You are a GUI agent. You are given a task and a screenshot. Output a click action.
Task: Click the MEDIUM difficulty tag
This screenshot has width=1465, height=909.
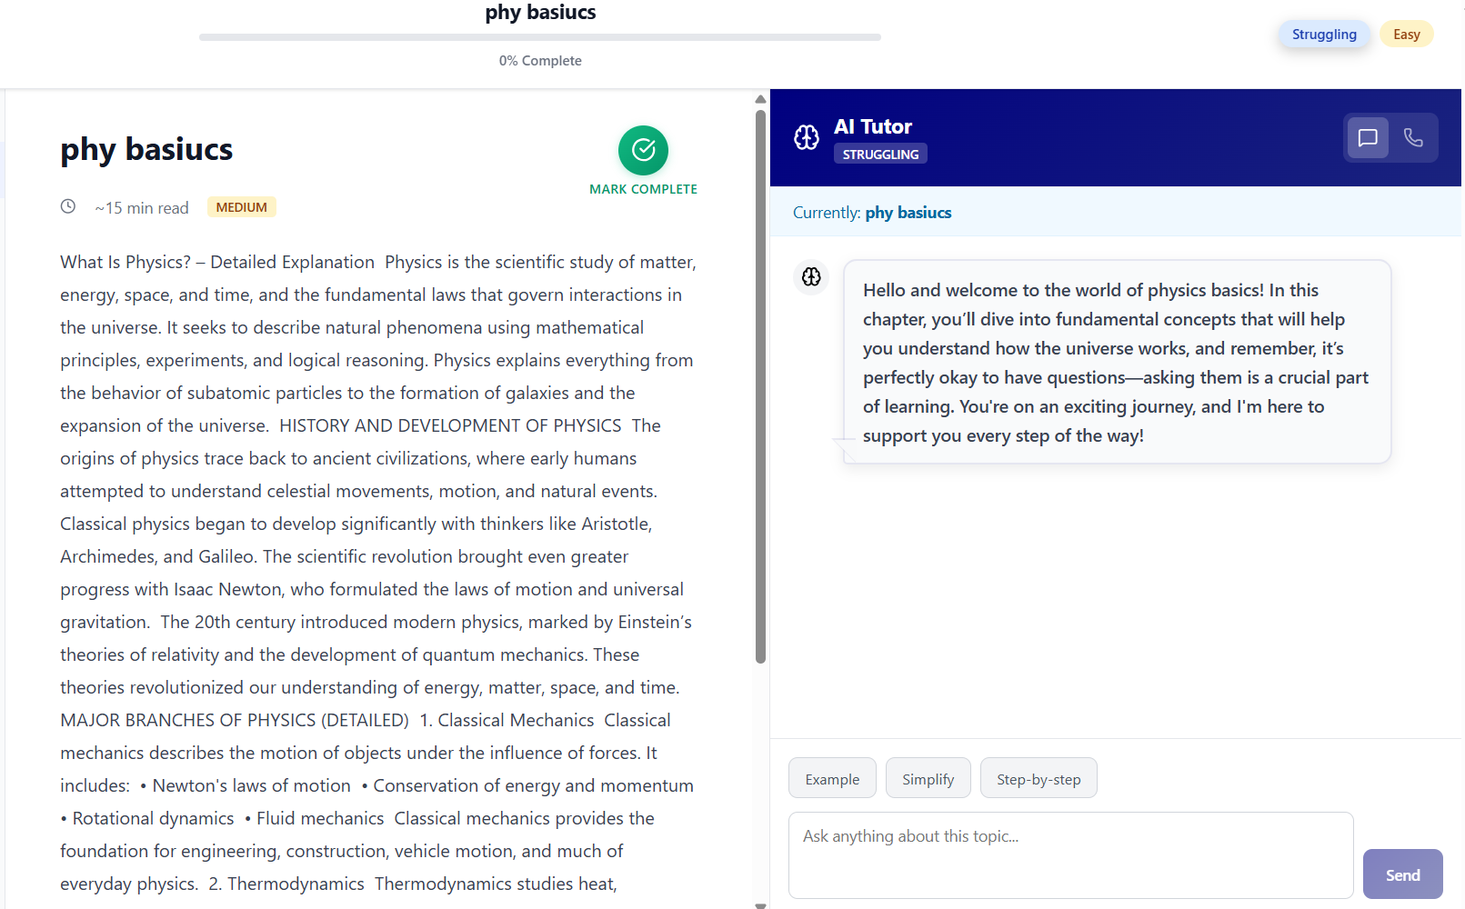coord(241,207)
